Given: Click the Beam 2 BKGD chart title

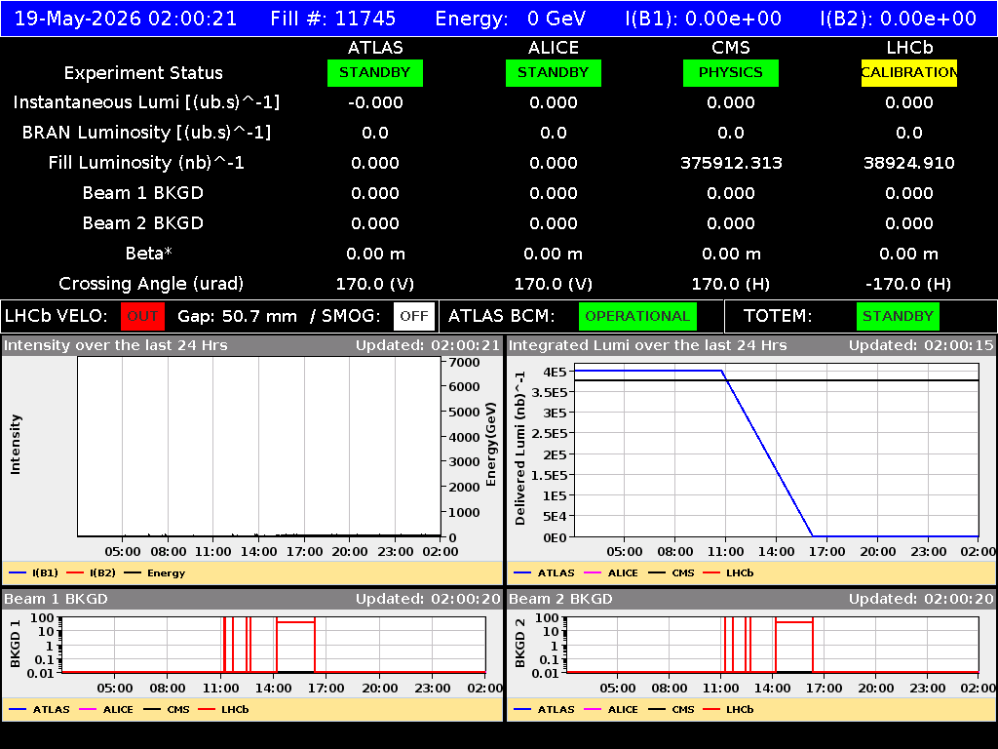Looking at the screenshot, I should (560, 599).
